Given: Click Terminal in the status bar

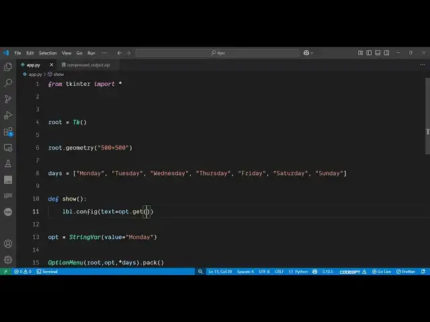Looking at the screenshot, I should [47, 272].
